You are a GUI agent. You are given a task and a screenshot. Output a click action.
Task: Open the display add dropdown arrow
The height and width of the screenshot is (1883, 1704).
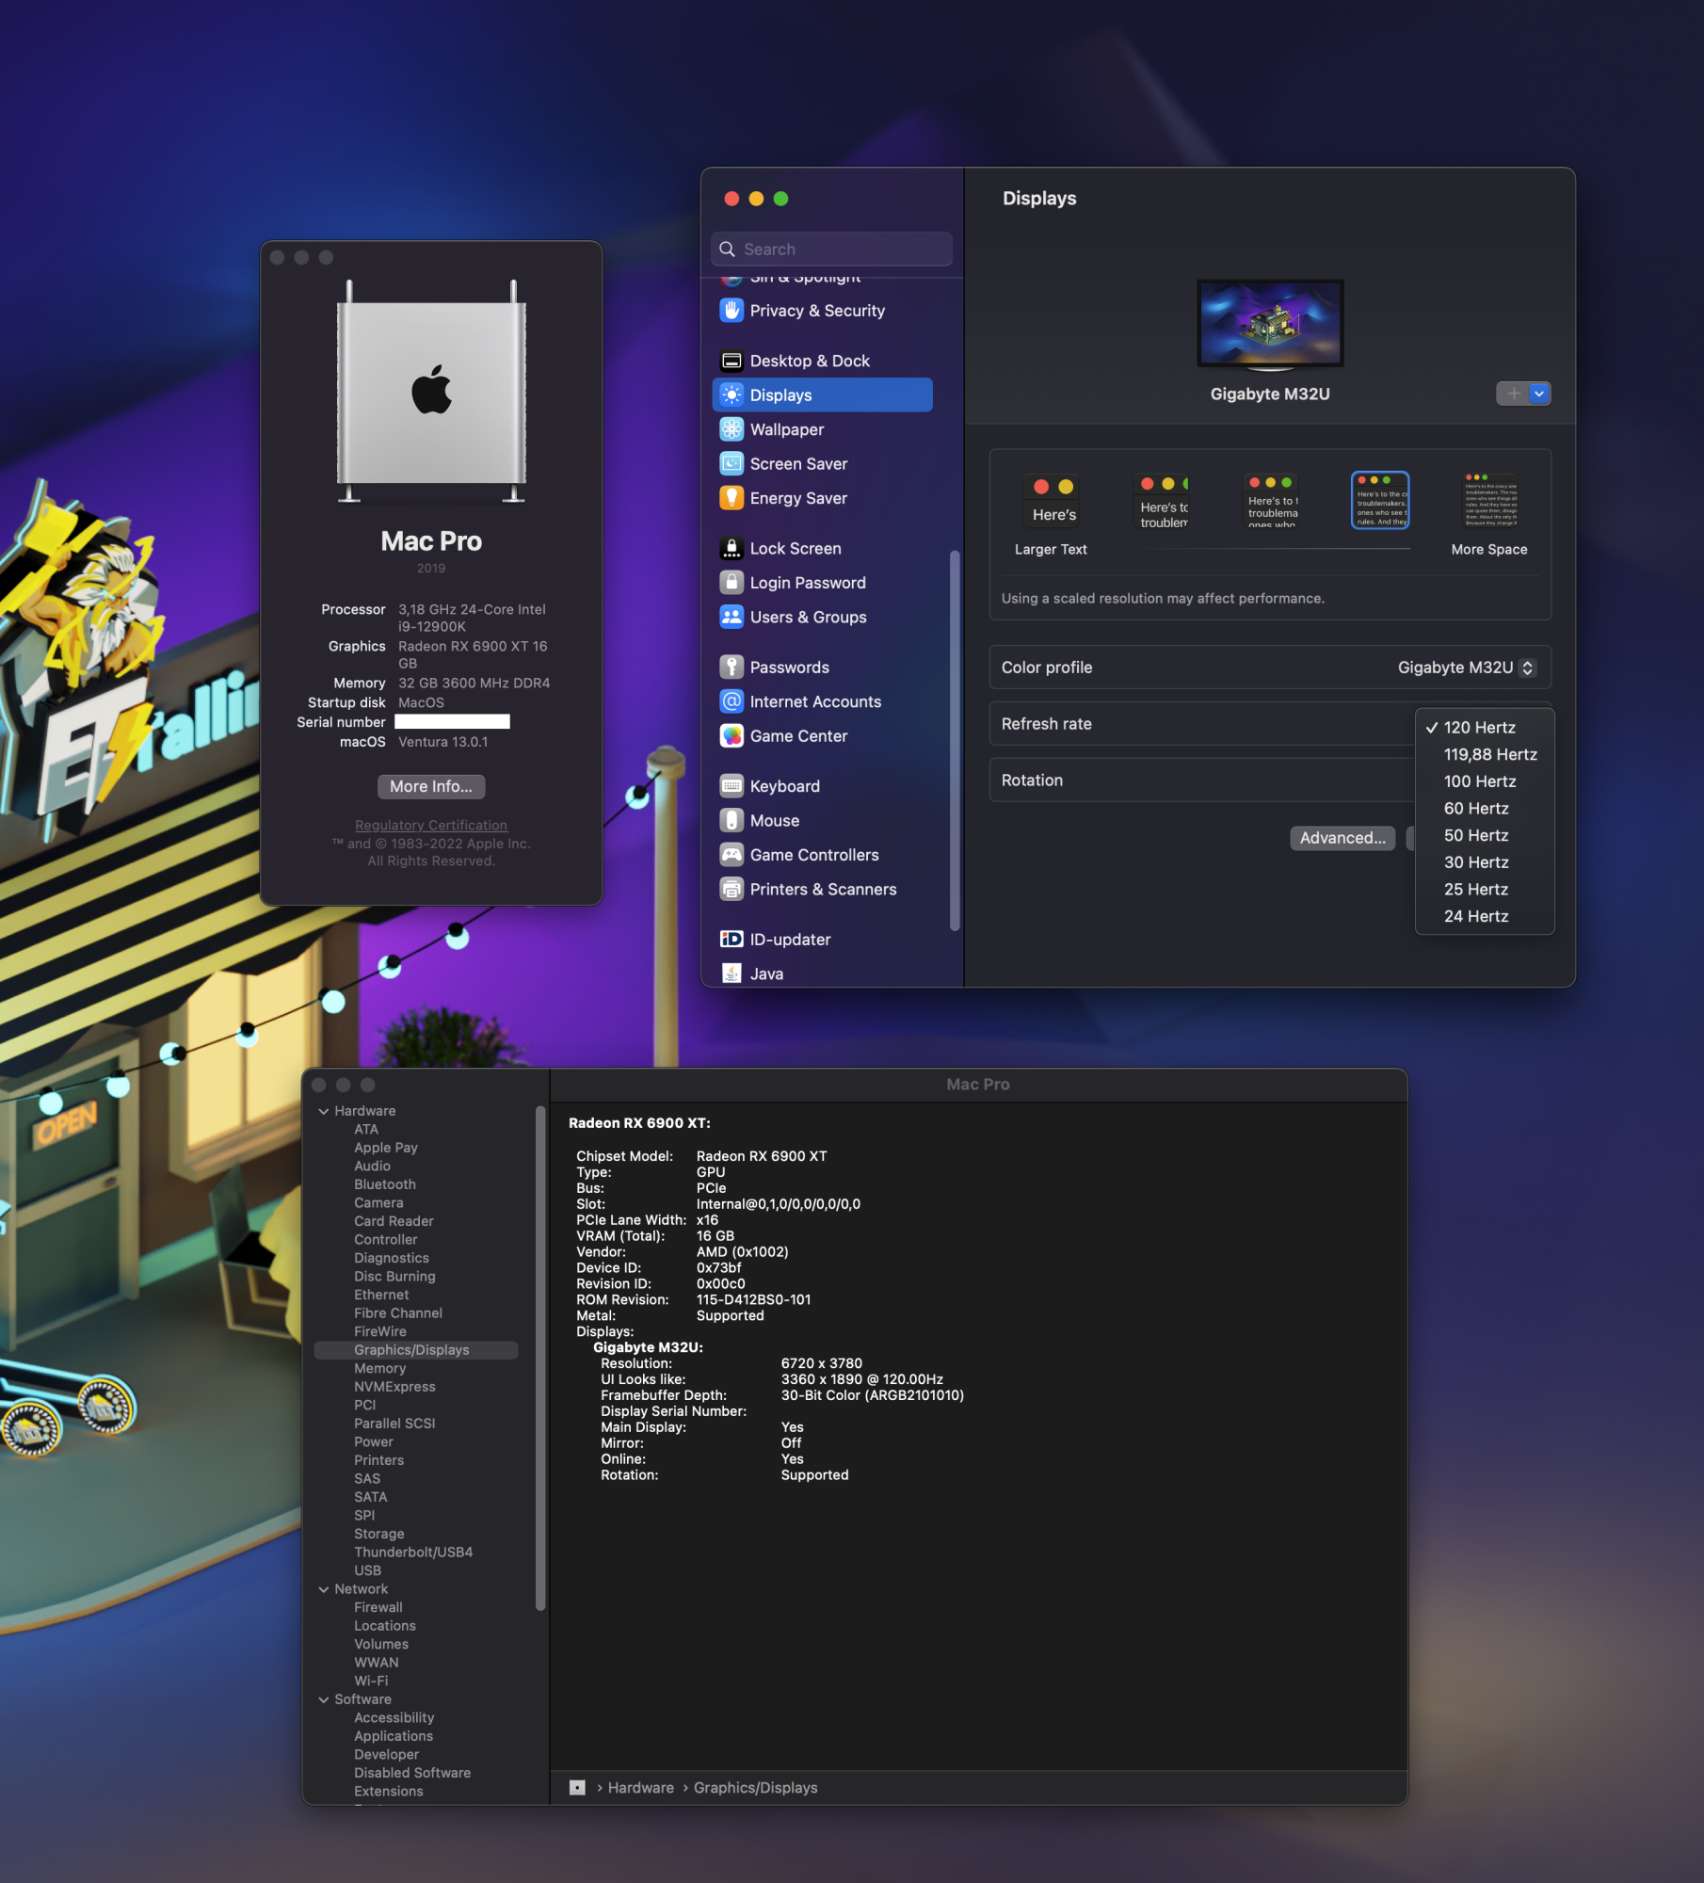(1539, 394)
